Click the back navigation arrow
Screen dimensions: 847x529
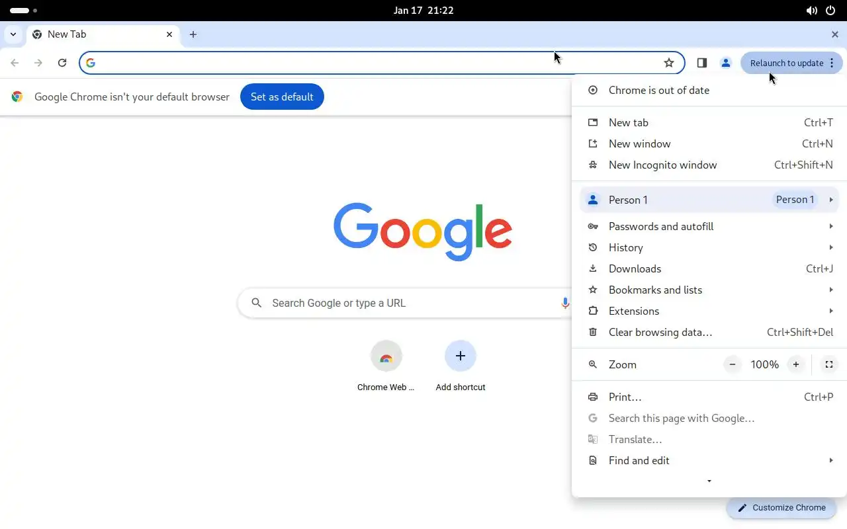tap(15, 63)
